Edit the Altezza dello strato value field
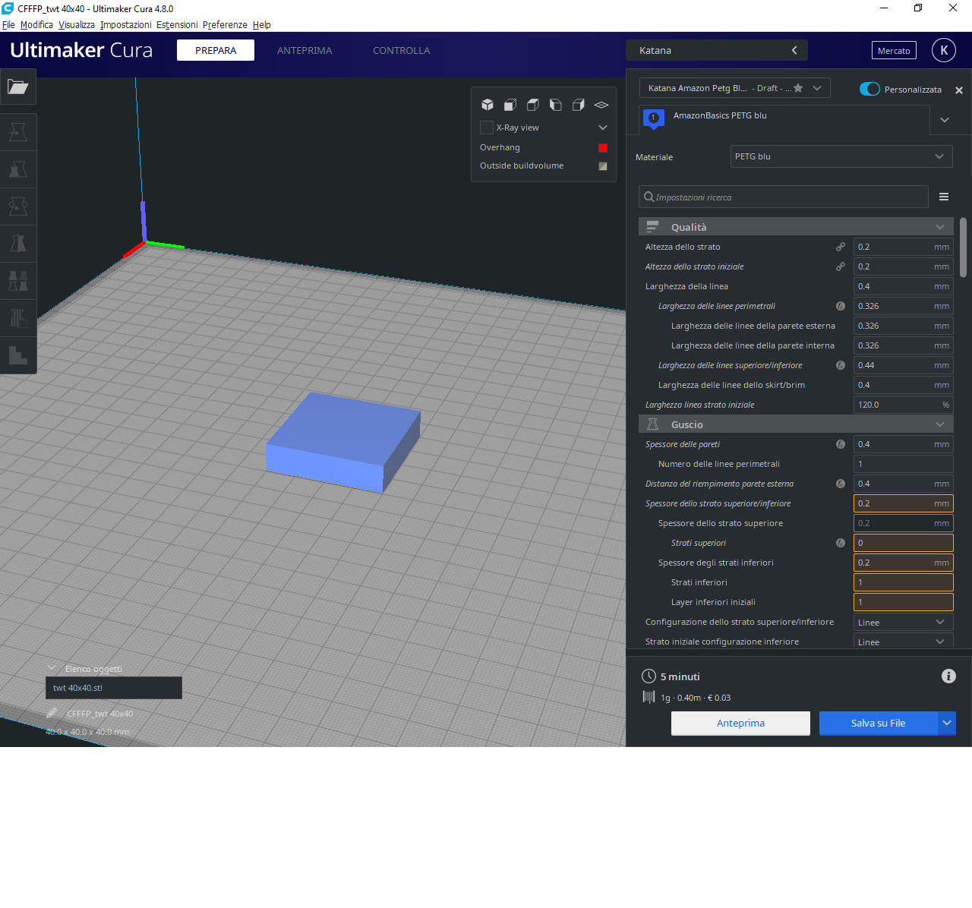 tap(904, 247)
